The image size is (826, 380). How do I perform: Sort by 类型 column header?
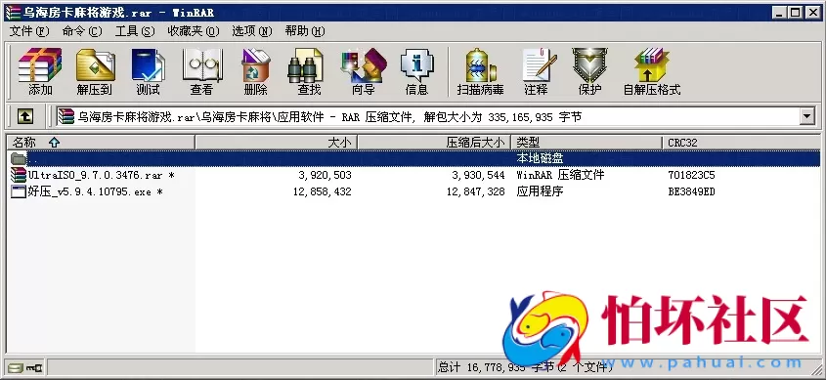tap(587, 142)
